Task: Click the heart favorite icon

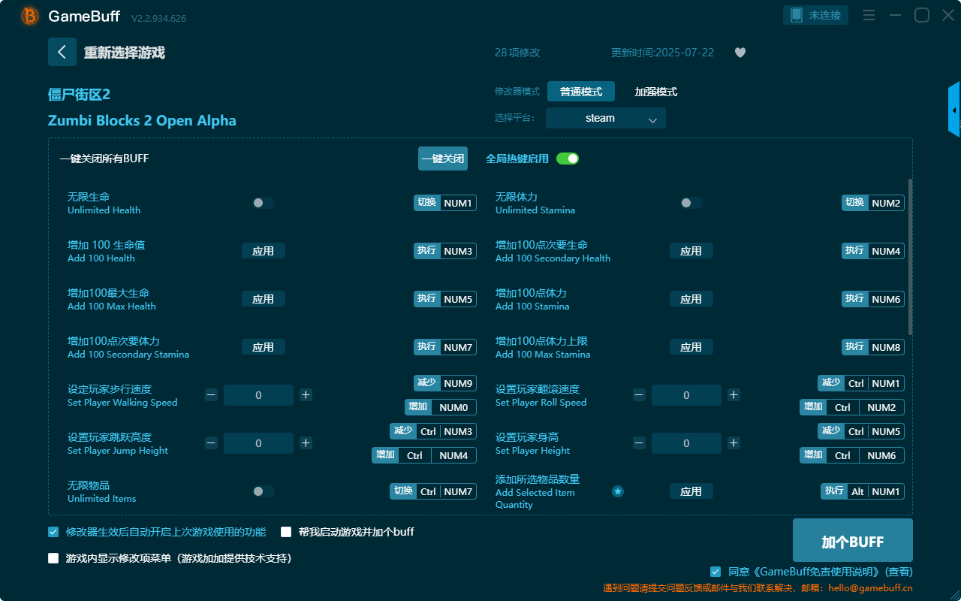Action: point(740,53)
